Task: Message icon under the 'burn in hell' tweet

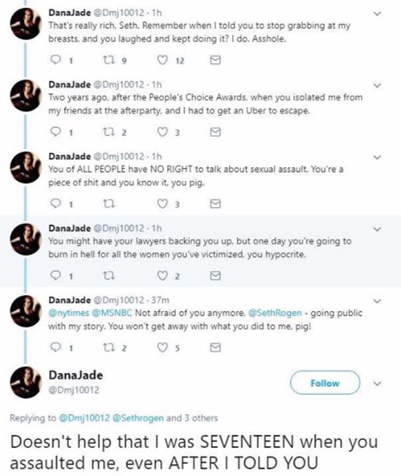Action: point(215,276)
